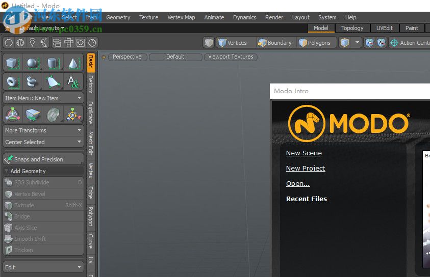Click the Extrude button
This screenshot has width=430, height=277.
(43, 205)
